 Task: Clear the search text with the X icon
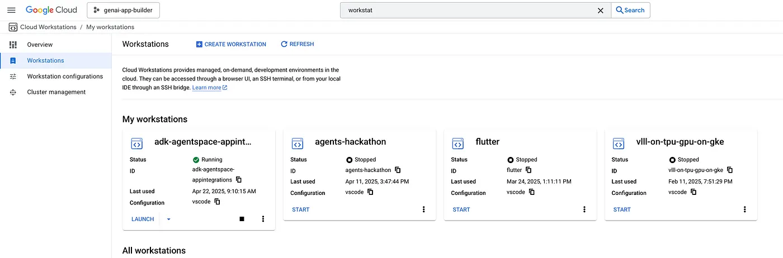pos(601,10)
